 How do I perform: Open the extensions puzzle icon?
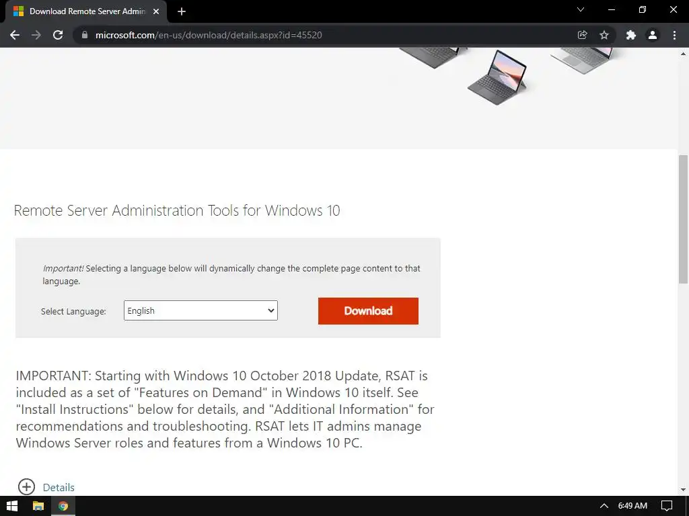631,35
